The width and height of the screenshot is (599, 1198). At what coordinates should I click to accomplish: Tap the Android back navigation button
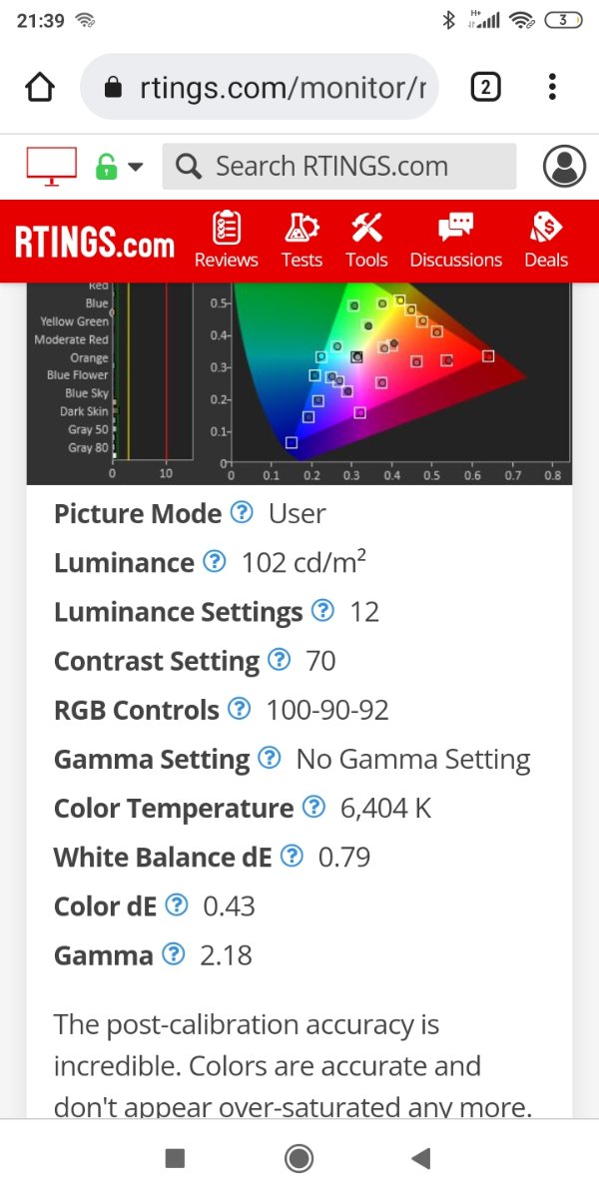[421, 1158]
